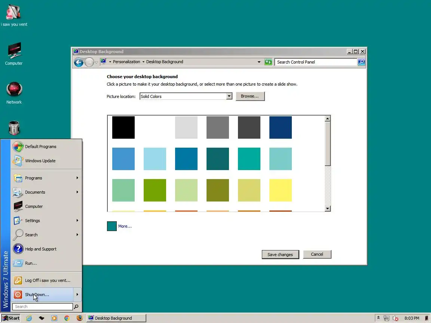Open the Computer desktop icon
This screenshot has width=431, height=323.
[x=13, y=54]
